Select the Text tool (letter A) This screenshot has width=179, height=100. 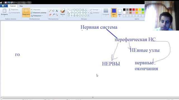[56, 11]
